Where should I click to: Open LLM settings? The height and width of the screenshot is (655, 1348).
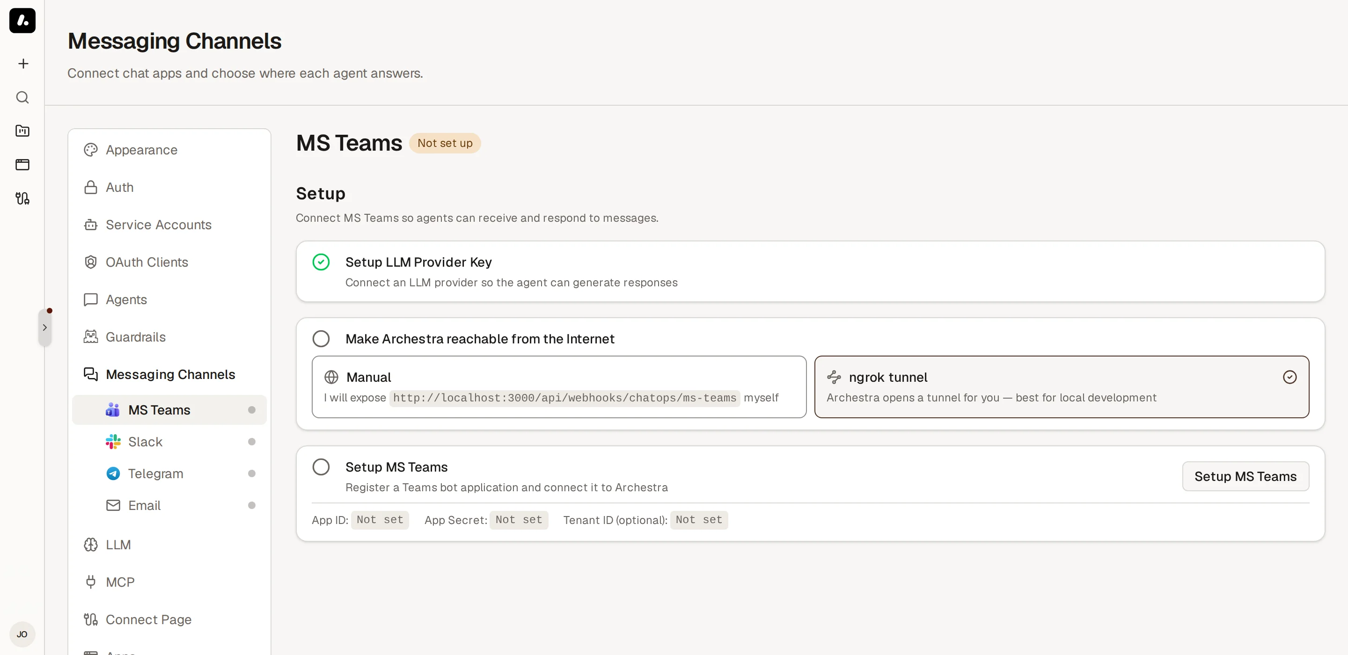(169, 545)
